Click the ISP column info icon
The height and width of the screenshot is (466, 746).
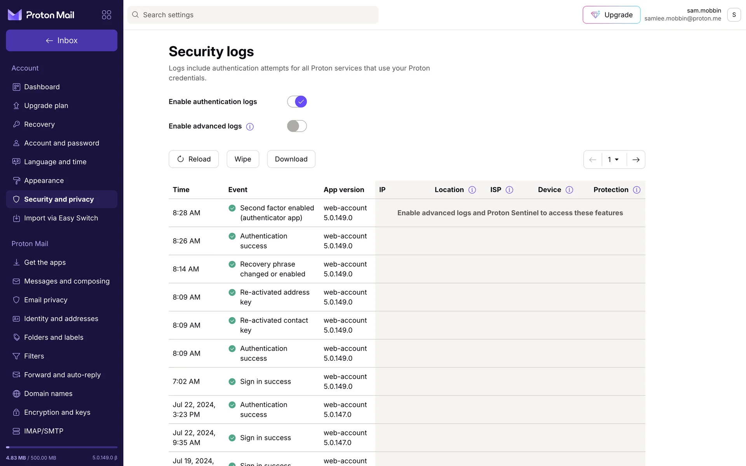click(x=509, y=190)
